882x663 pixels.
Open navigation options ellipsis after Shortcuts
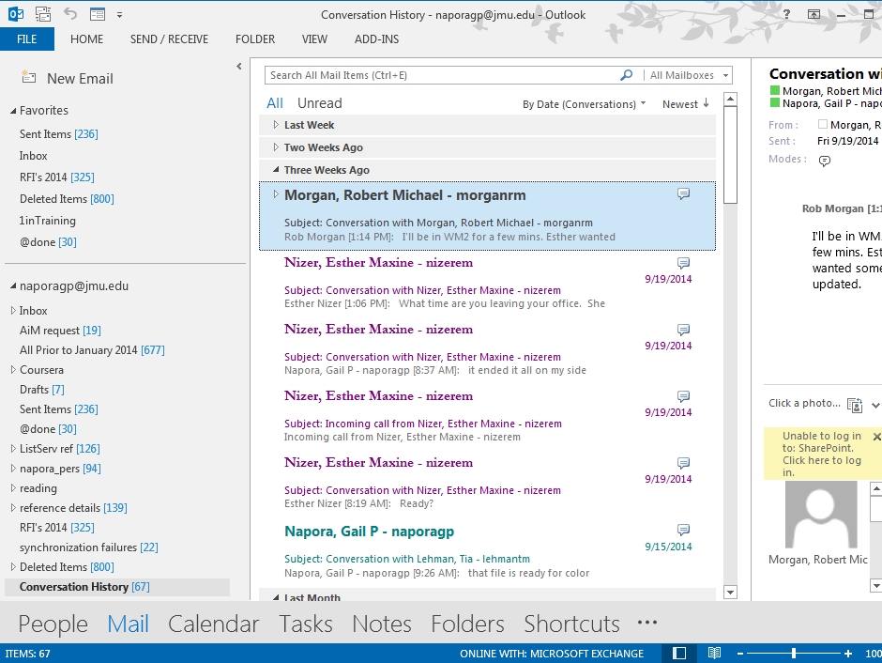click(x=647, y=623)
